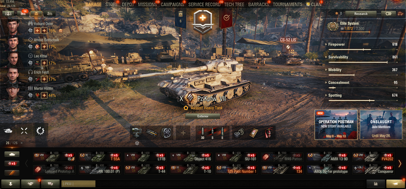Open statistics bar chart icon
The height and width of the screenshot is (189, 406).
tap(376, 183)
